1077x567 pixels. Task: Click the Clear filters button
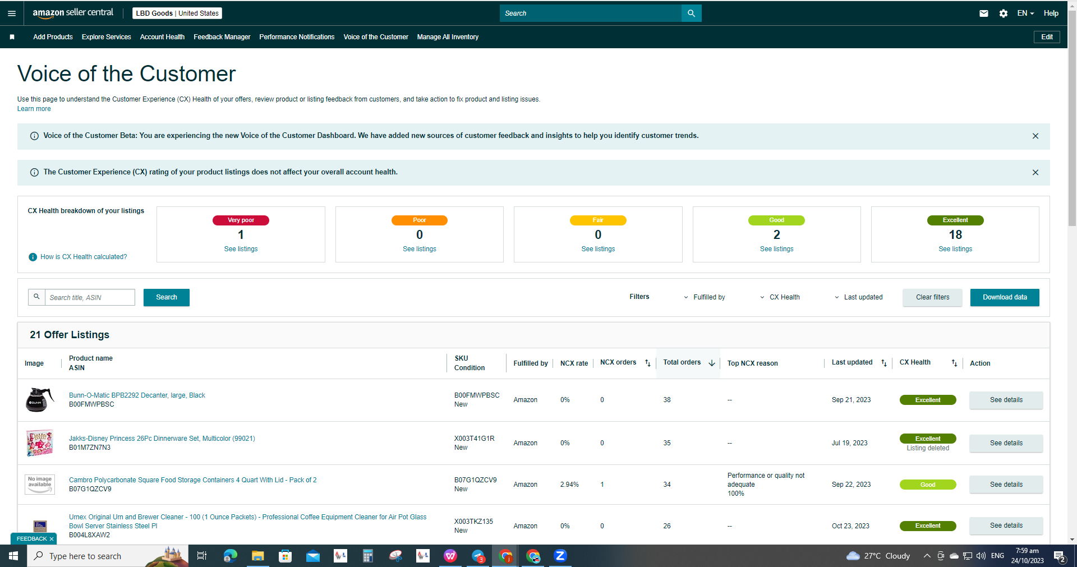pos(932,297)
